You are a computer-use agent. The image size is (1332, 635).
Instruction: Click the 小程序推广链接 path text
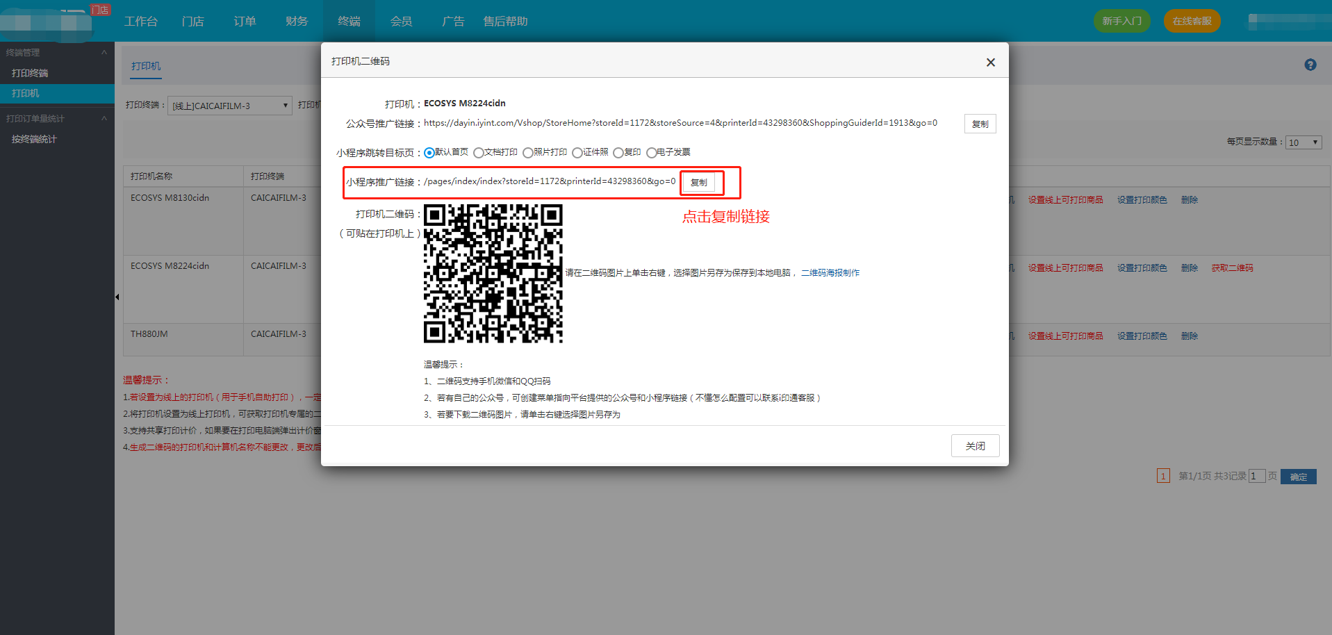pos(549,181)
